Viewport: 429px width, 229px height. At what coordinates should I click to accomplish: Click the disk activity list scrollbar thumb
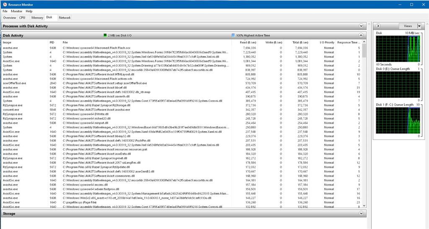pyautogui.click(x=364, y=51)
